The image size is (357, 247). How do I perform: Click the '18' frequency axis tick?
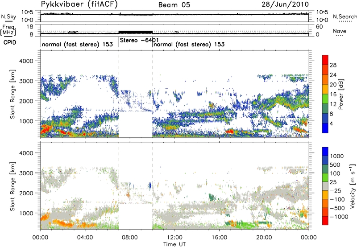[x=29, y=27]
